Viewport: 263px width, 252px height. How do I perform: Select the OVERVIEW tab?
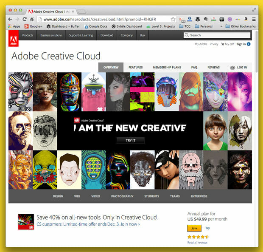click(111, 68)
